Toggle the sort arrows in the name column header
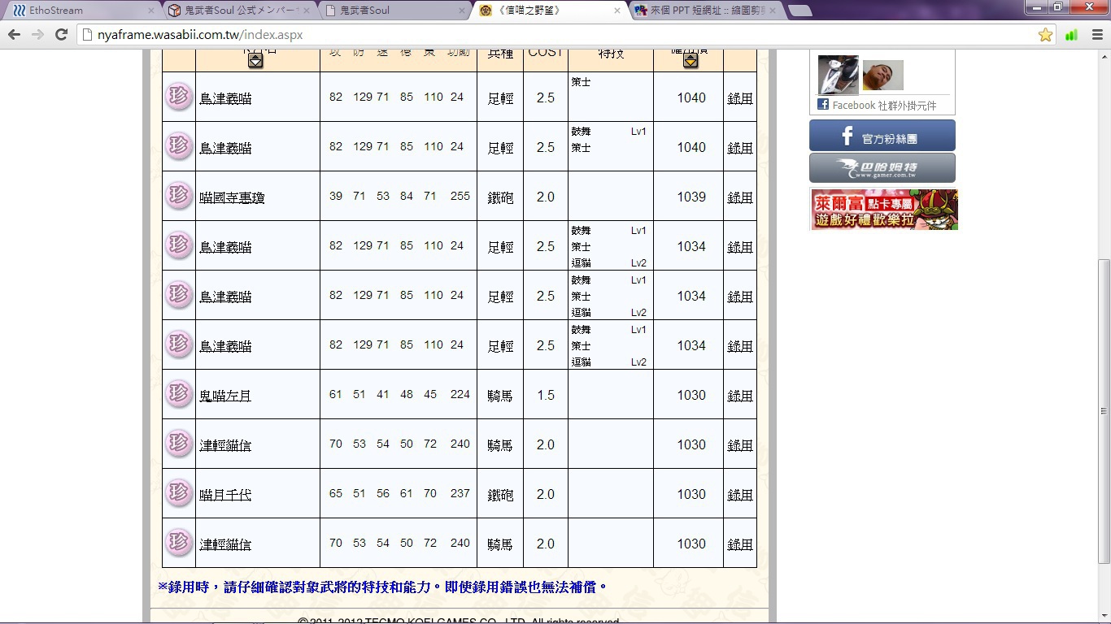1111x624 pixels. [x=255, y=60]
